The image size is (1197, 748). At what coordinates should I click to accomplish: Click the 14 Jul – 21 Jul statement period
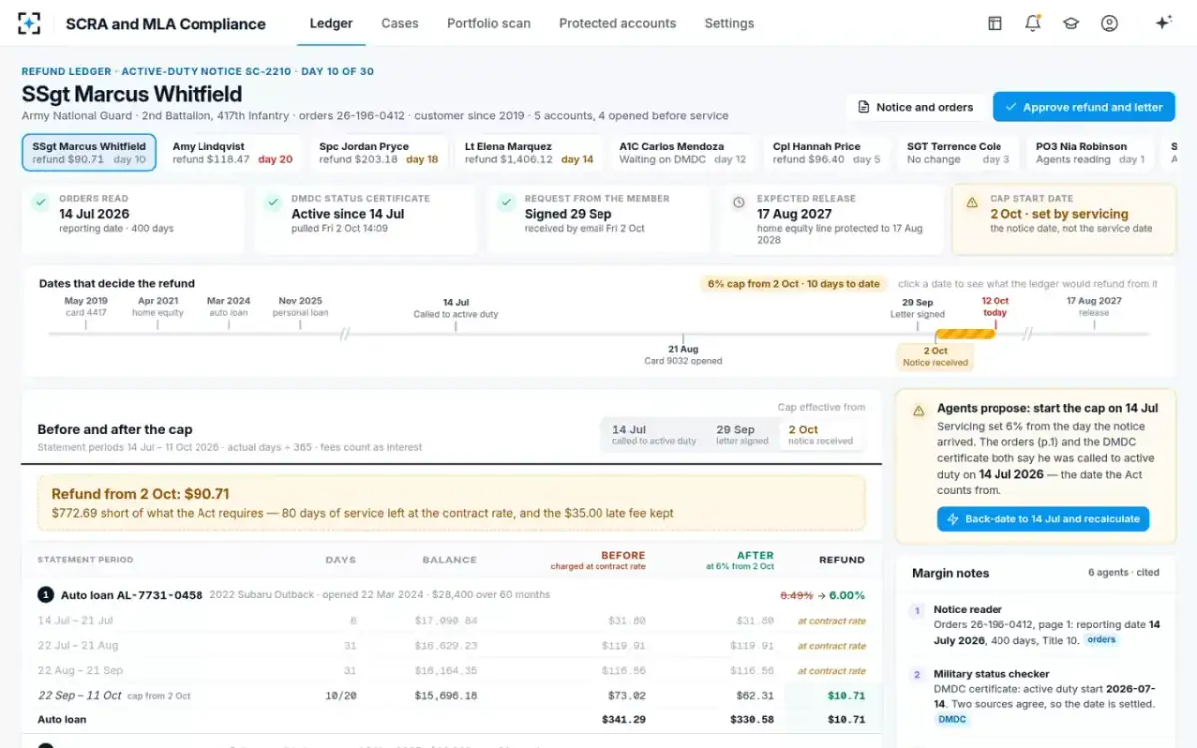pos(77,621)
